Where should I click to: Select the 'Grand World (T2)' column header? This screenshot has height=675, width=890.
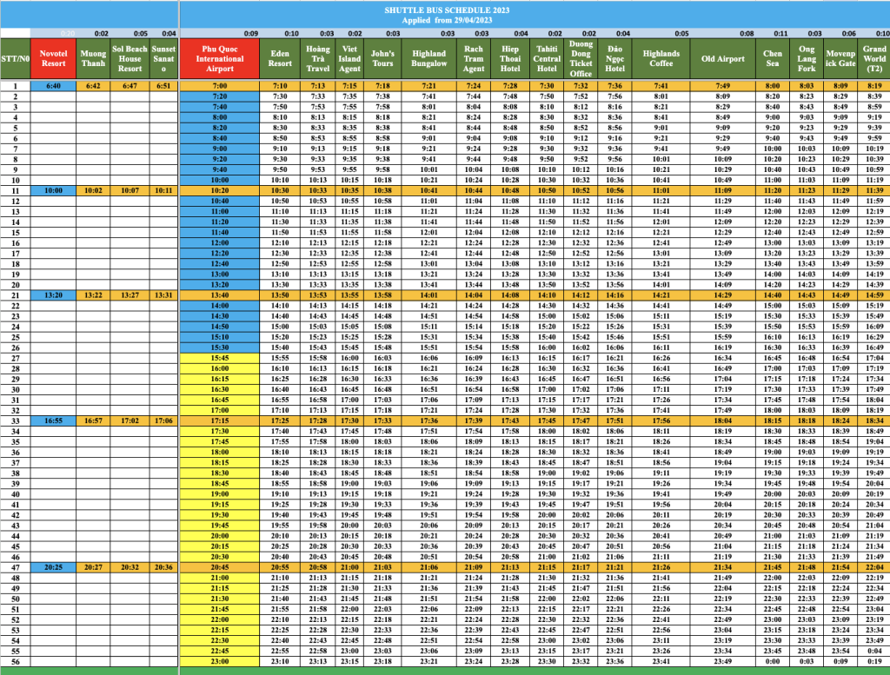(874, 59)
